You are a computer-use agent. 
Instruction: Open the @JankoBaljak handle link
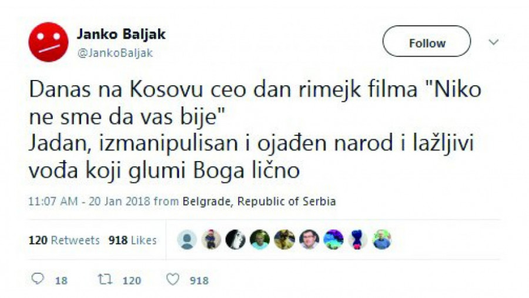(x=115, y=53)
